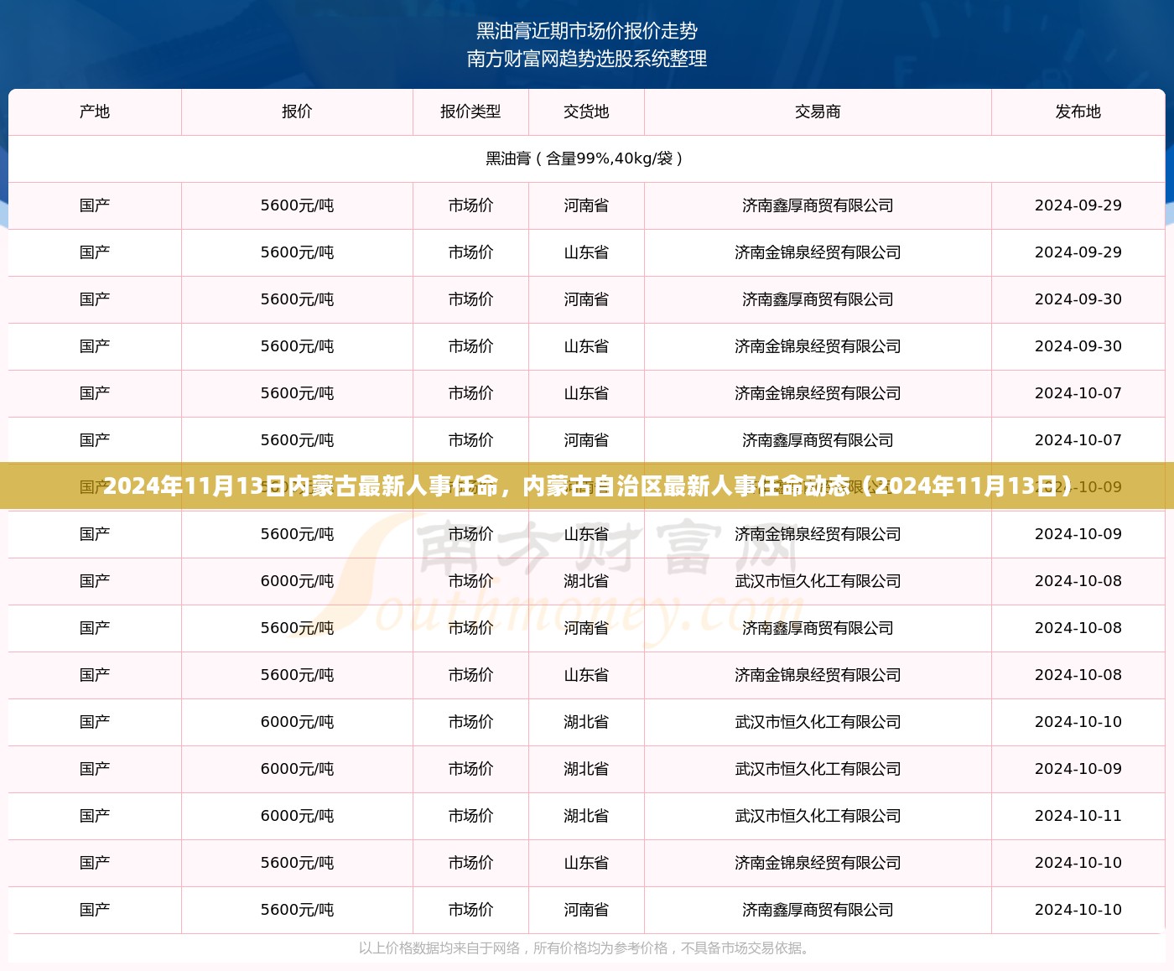The width and height of the screenshot is (1174, 971).
Task: Click 2024-10-09 date beside 武汉市恒久化工有限公司
Action: pyautogui.click(x=1078, y=769)
